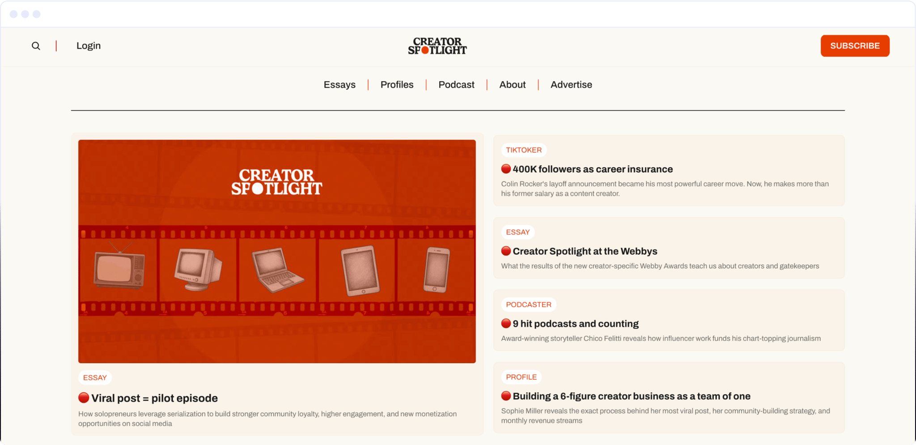Screen dimensions: 916x445
Task: Click the search magnifier icon
Action: (x=36, y=46)
